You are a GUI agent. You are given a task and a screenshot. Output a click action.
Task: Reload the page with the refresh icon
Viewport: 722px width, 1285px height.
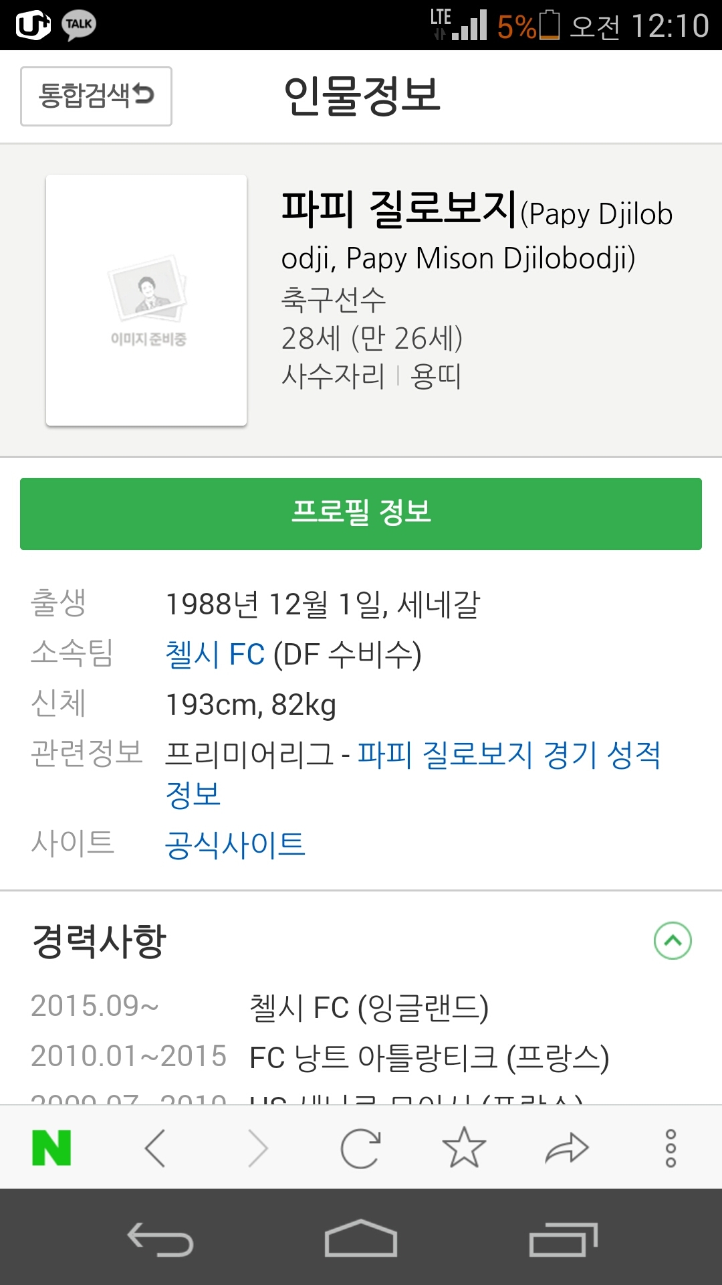click(361, 1148)
